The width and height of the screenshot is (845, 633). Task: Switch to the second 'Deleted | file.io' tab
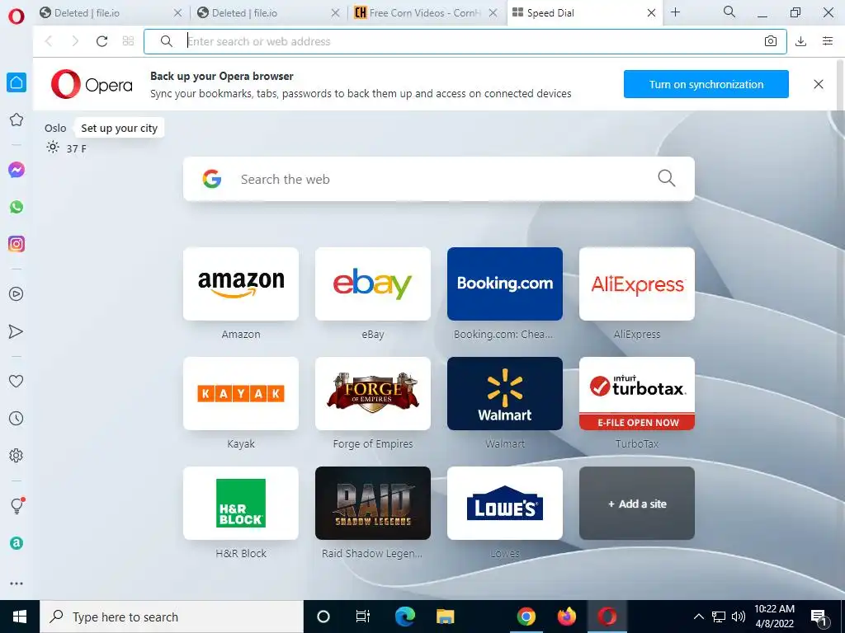[267, 13]
